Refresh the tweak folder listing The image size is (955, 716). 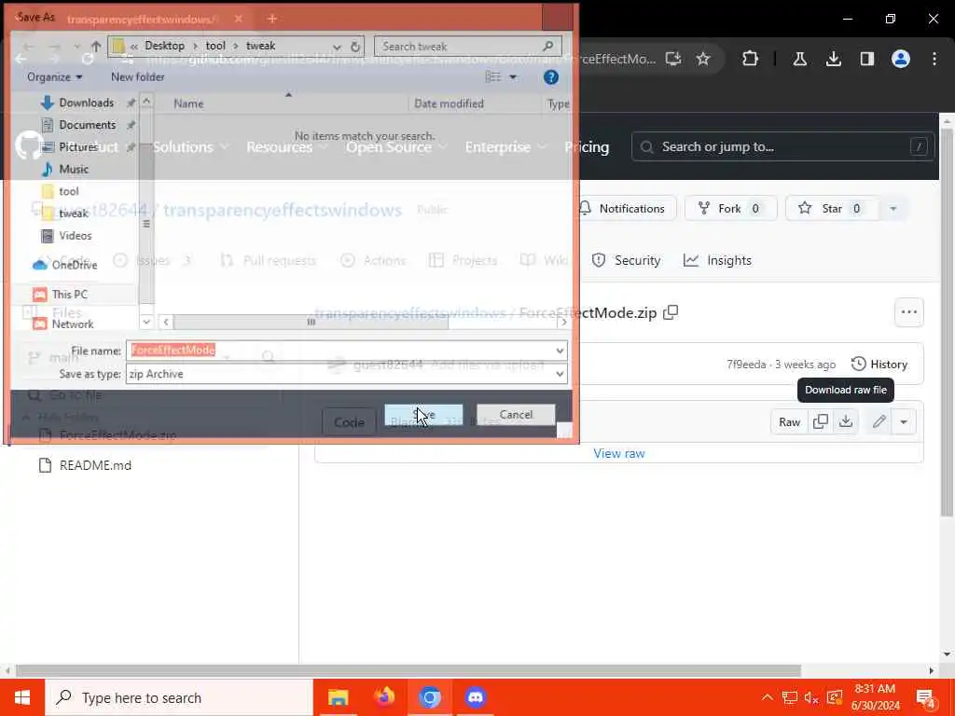355,47
